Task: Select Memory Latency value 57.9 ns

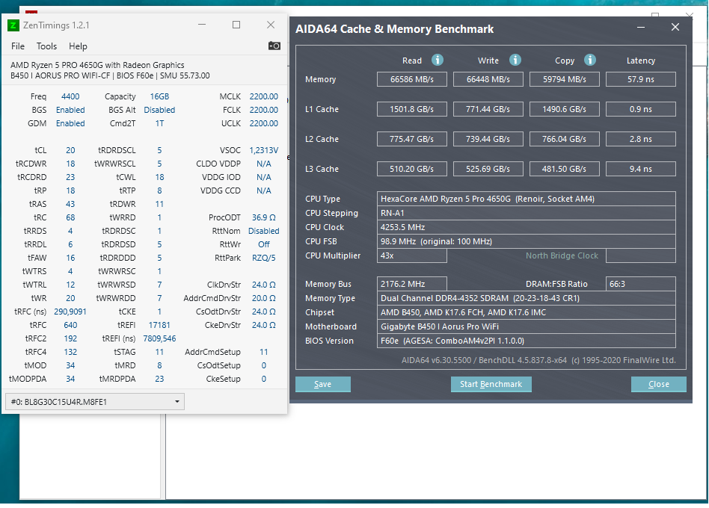Action: pos(641,79)
